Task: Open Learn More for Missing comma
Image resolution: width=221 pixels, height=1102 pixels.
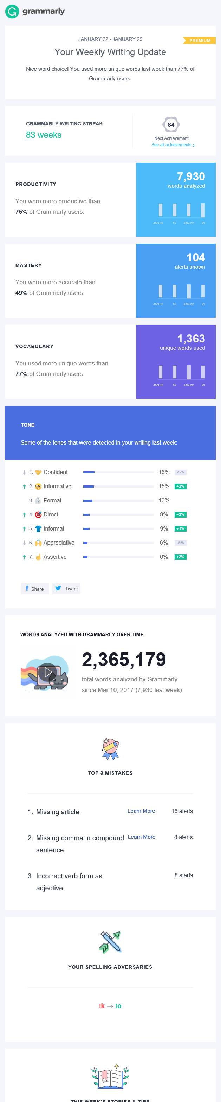Action: click(x=142, y=837)
